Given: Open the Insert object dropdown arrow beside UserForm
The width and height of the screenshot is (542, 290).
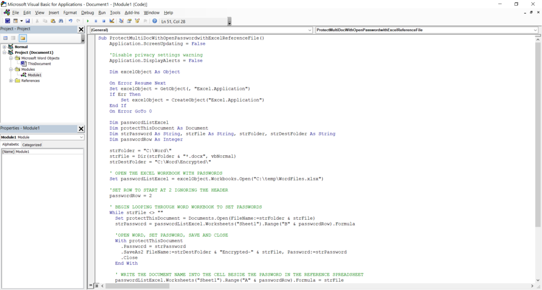Looking at the screenshot, I should coord(21,21).
